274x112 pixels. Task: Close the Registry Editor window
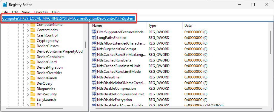click(x=267, y=5)
